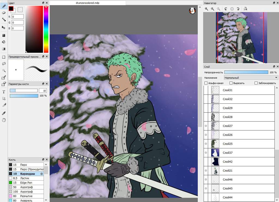
Task: Enable the Альфа-канал checkbox
Action: [x=206, y=83]
